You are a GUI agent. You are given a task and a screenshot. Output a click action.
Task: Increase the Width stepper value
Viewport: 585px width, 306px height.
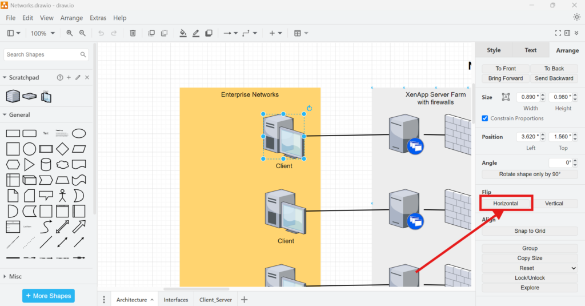pos(543,95)
